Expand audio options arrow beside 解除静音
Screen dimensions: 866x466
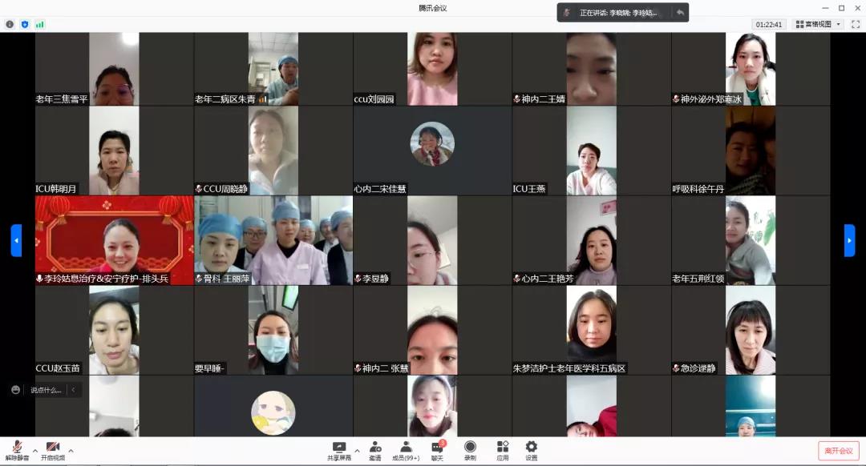pyautogui.click(x=34, y=450)
